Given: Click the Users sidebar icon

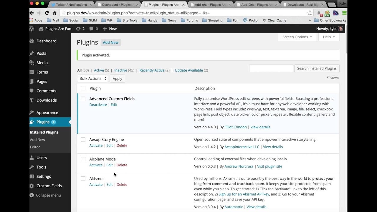Looking at the screenshot, I should coord(32,158).
